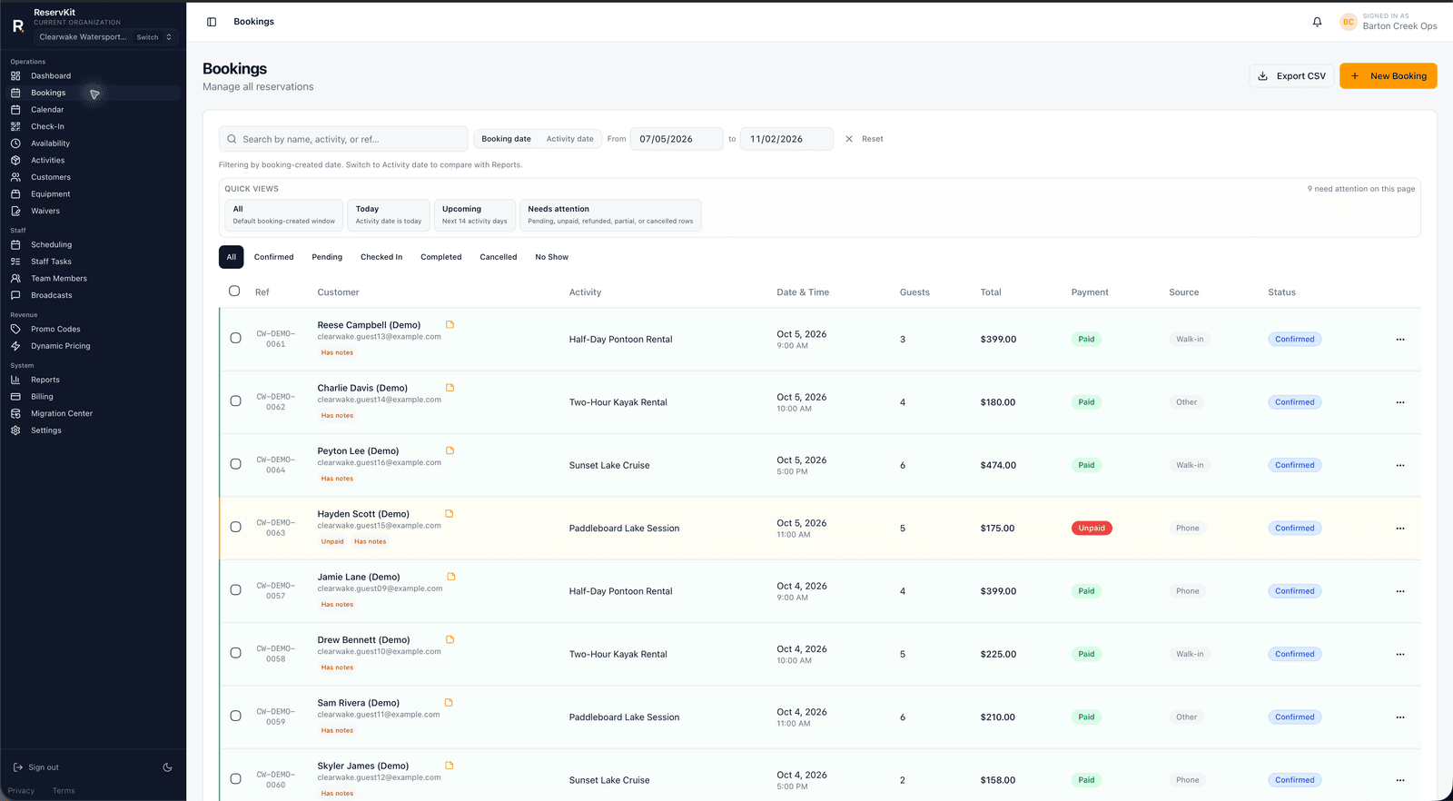Click the New Booking button

[x=1389, y=76]
